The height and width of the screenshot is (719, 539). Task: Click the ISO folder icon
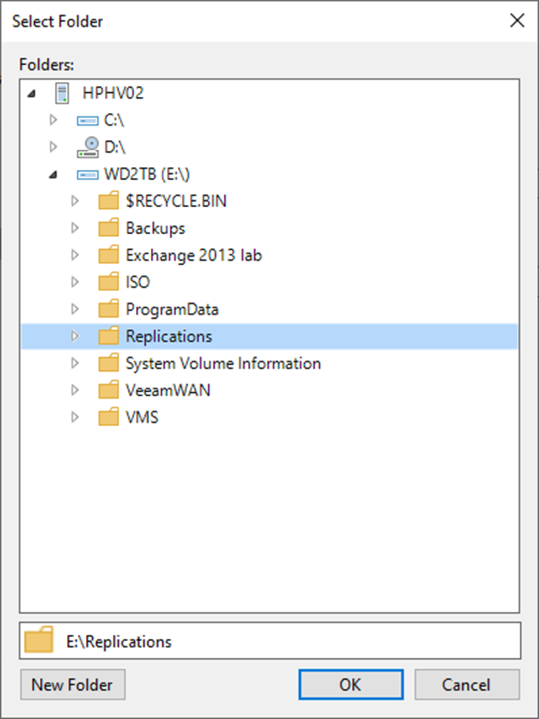pyautogui.click(x=108, y=282)
